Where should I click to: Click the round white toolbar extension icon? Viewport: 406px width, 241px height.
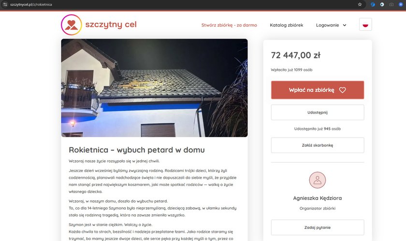382,4
